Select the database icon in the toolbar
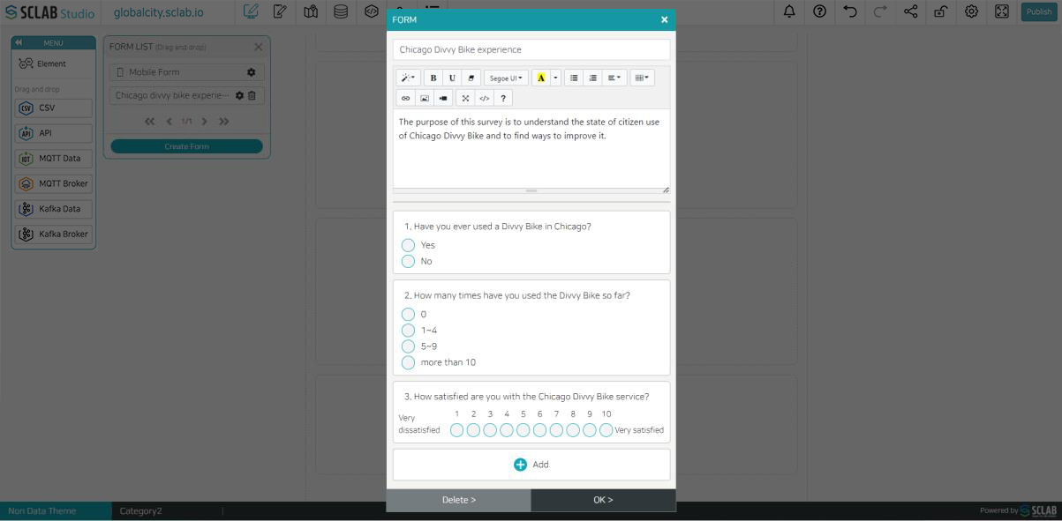The height and width of the screenshot is (521, 1062). (x=340, y=11)
